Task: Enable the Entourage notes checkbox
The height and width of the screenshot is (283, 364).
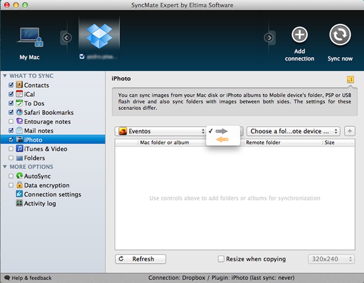Action: pyautogui.click(x=11, y=121)
